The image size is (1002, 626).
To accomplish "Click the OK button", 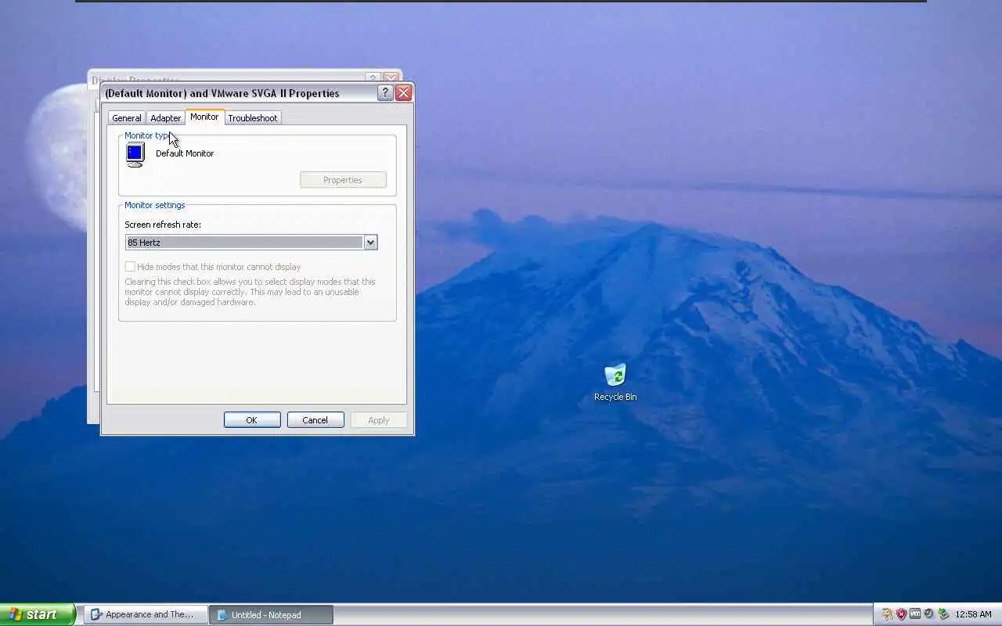I will coord(252,420).
